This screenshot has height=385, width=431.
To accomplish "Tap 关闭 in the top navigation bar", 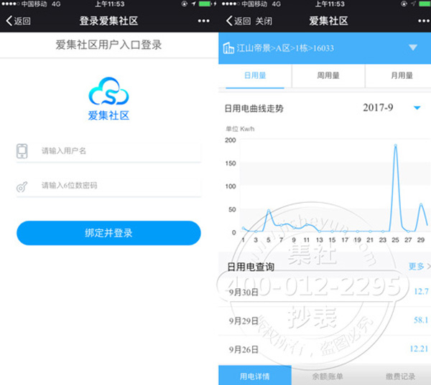I will (x=264, y=21).
